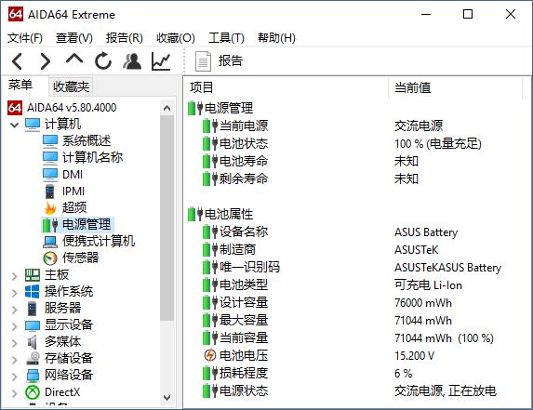The image size is (533, 410).
Task: Click the server icon beside 服务器
Action: pyautogui.click(x=32, y=309)
